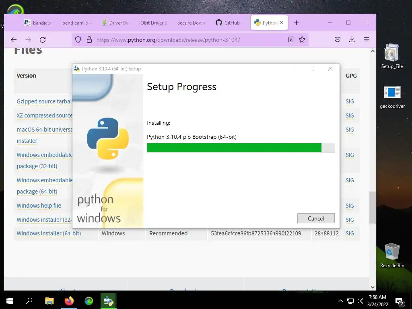The height and width of the screenshot is (309, 412).
Task: Click the scrollbar down arrow
Action: click(373, 287)
